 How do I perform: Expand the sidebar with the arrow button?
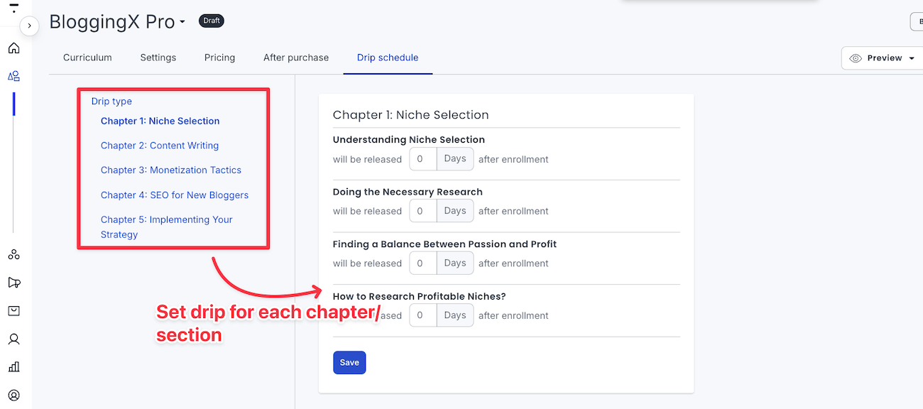tap(29, 26)
